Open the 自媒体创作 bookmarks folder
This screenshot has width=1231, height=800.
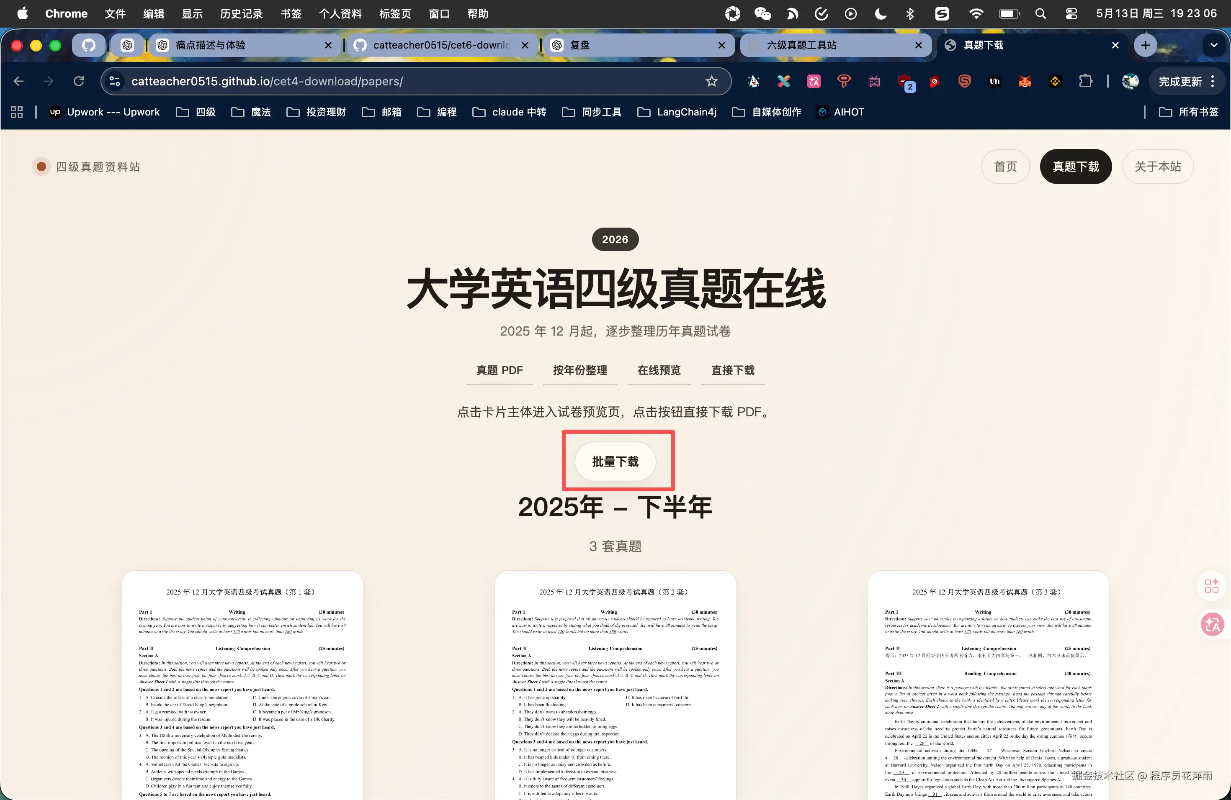pyautogui.click(x=767, y=112)
